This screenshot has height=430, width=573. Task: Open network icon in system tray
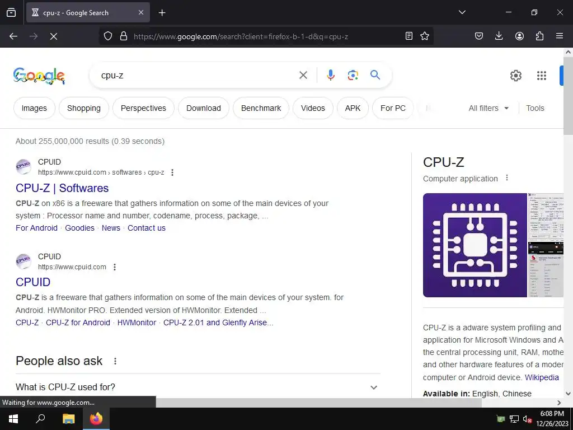coord(514,419)
